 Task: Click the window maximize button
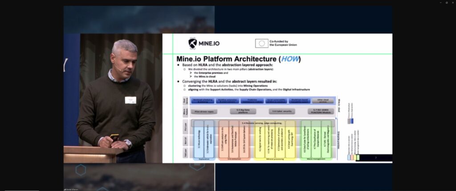pyautogui.click(x=446, y=3)
